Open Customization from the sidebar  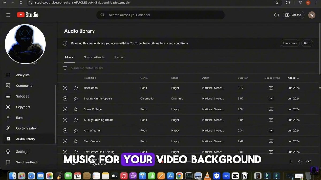point(26,128)
